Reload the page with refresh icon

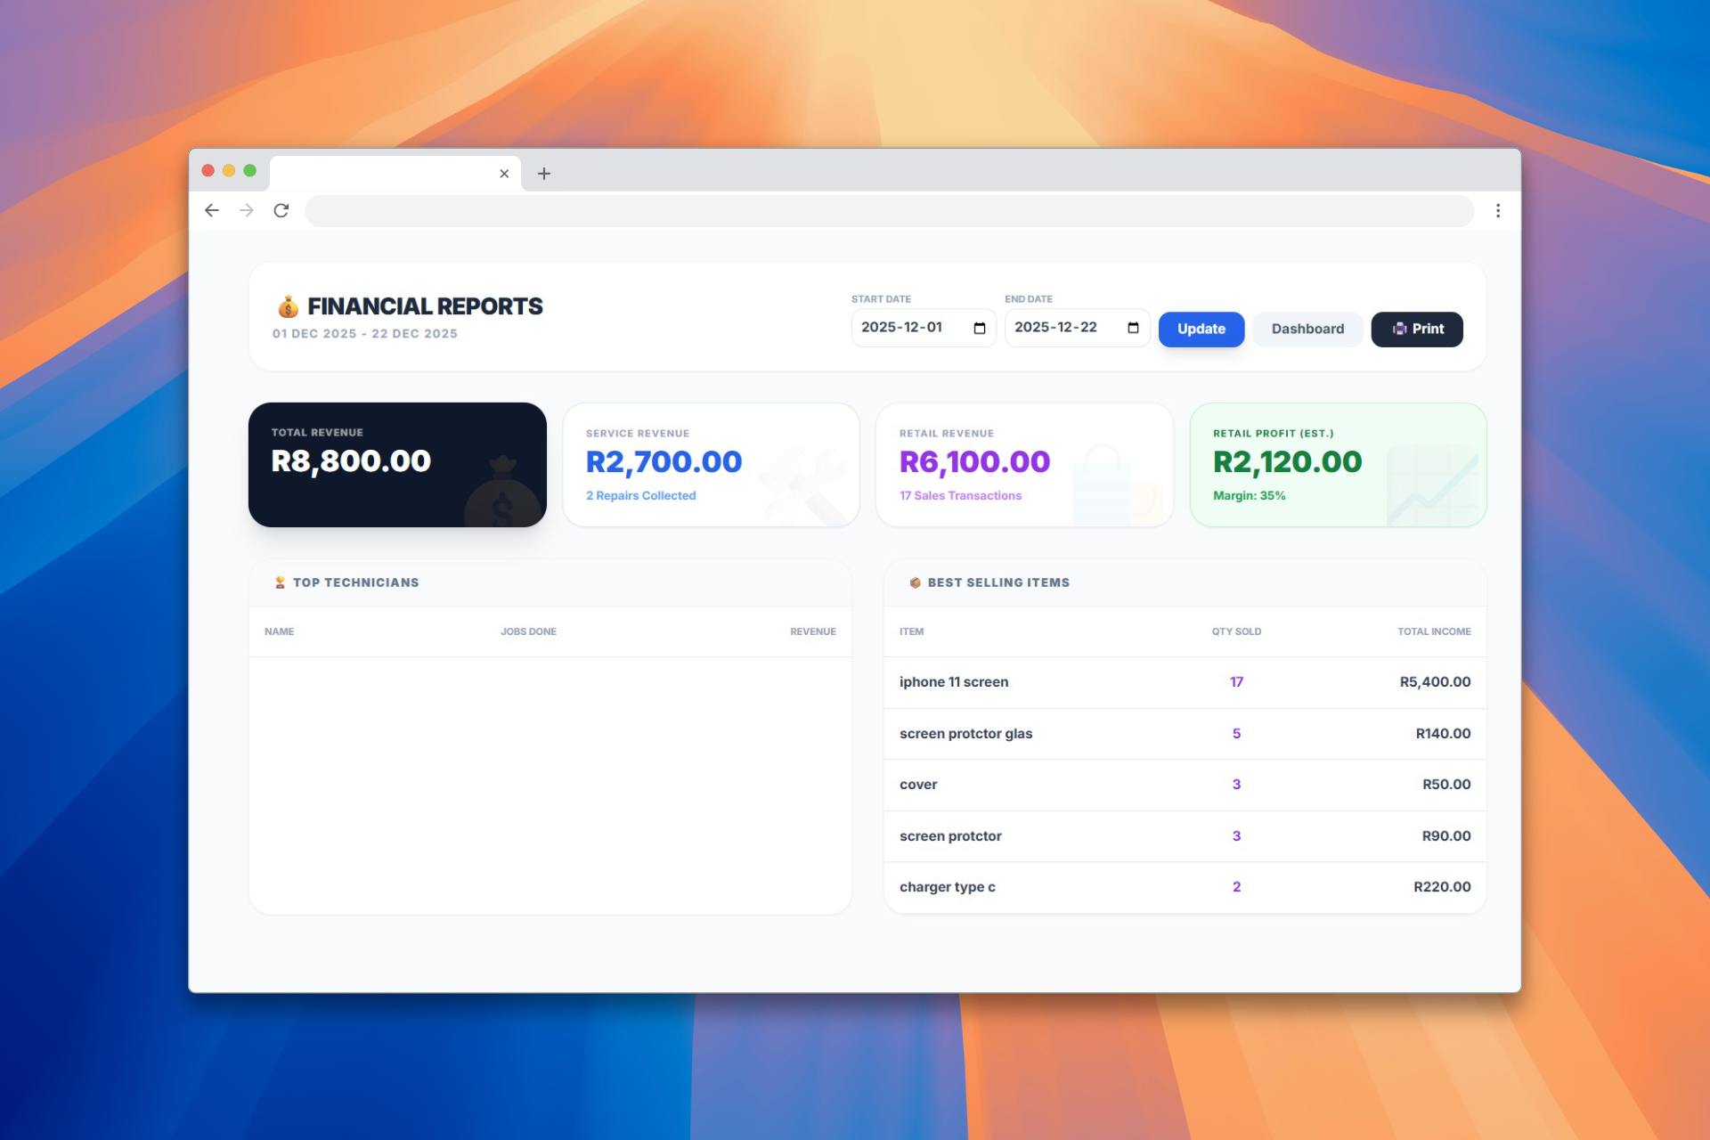(x=281, y=210)
